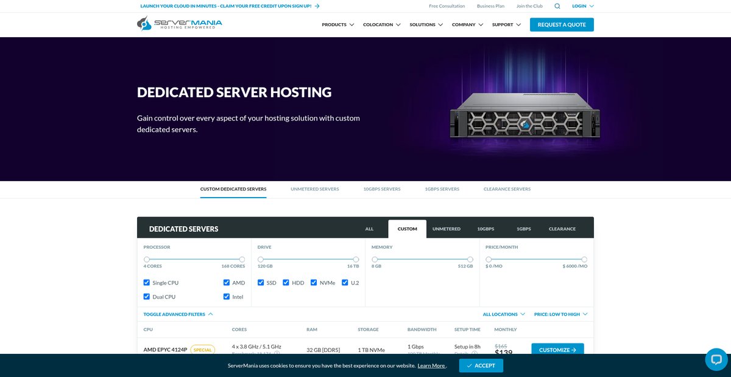Go to Clearance Servers section link

507,189
